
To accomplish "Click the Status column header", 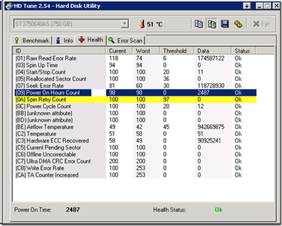I will [x=243, y=51].
